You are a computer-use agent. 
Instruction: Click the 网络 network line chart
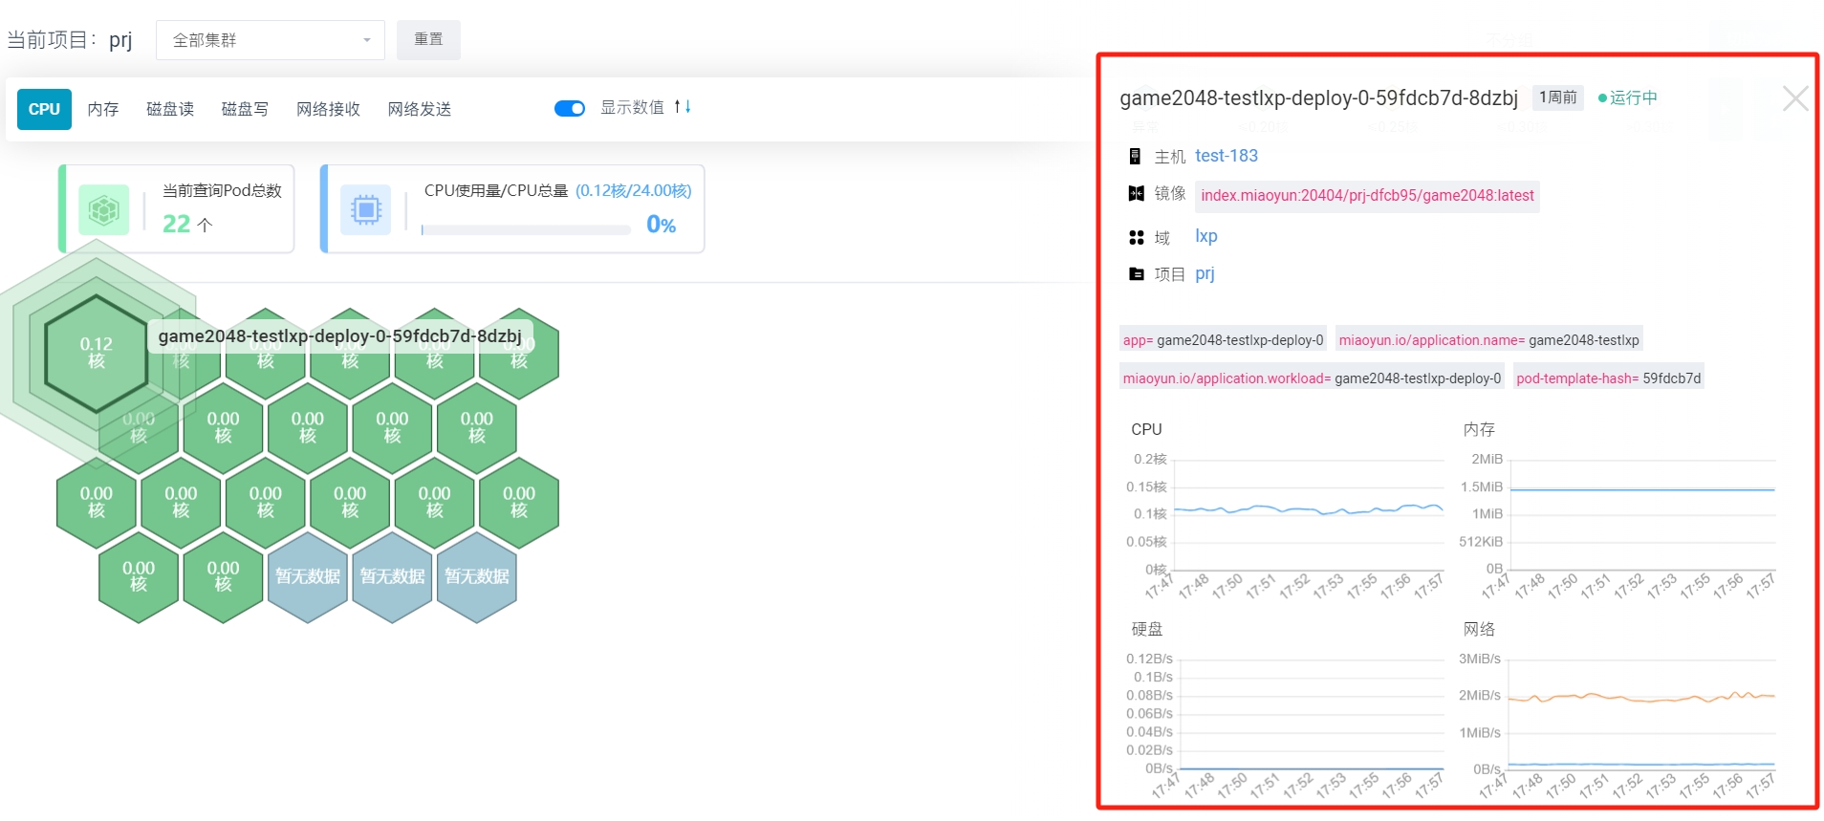point(1641,714)
